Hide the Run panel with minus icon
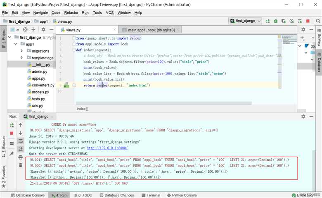The width and height of the screenshot is (322, 198). (x=311, y=117)
